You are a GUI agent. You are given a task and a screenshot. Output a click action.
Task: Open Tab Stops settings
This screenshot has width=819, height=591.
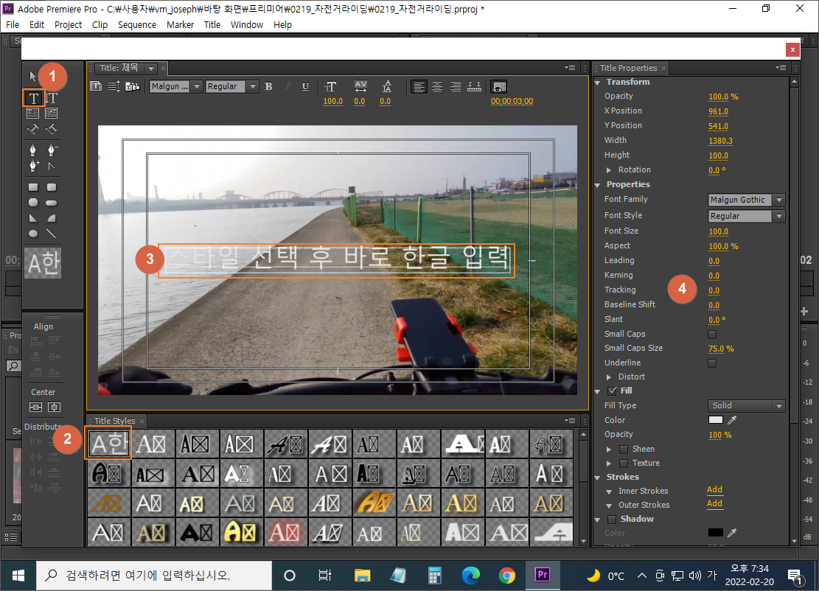pos(474,87)
